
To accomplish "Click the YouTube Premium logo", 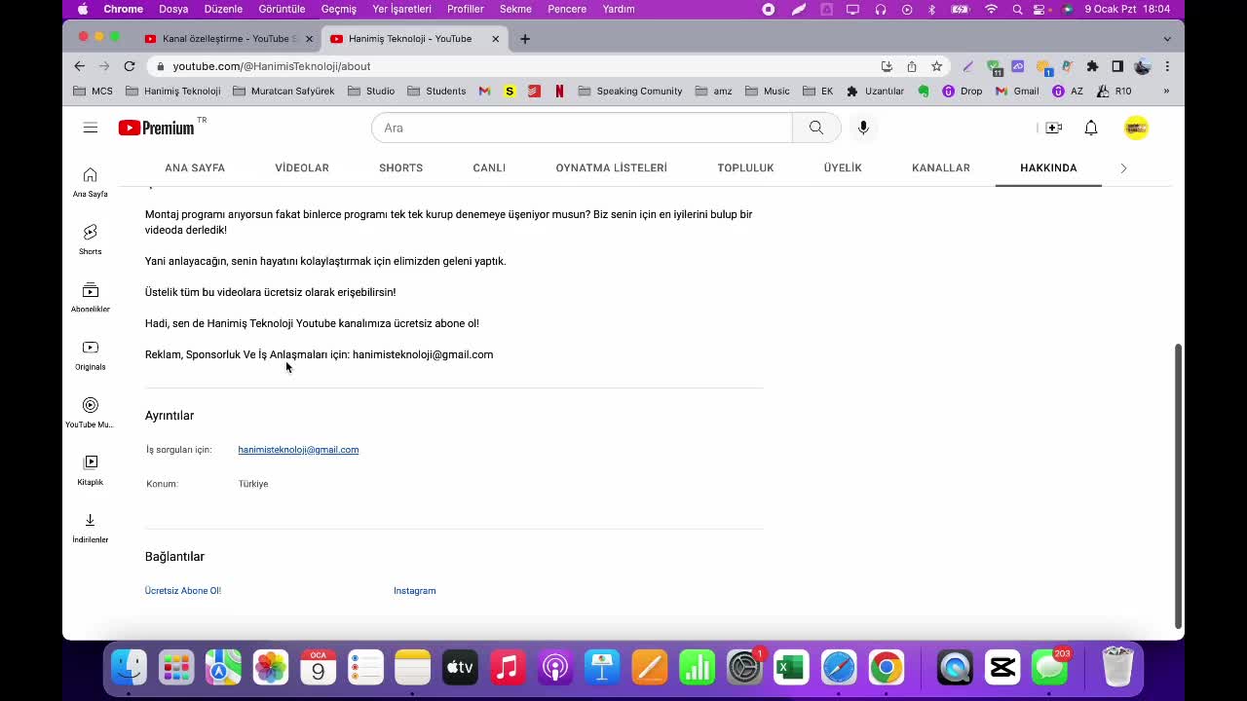I will click(157, 128).
